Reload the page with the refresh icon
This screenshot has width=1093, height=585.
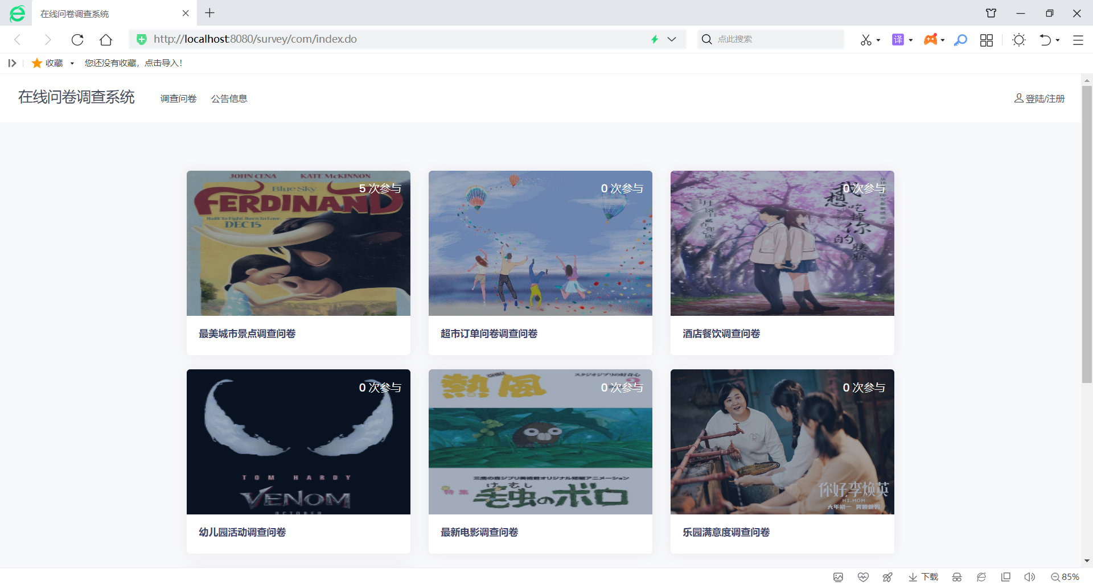(x=77, y=39)
